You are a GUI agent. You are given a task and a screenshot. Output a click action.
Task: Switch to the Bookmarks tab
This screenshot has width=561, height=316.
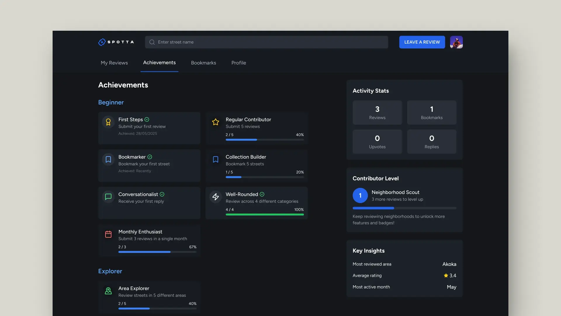tap(203, 63)
